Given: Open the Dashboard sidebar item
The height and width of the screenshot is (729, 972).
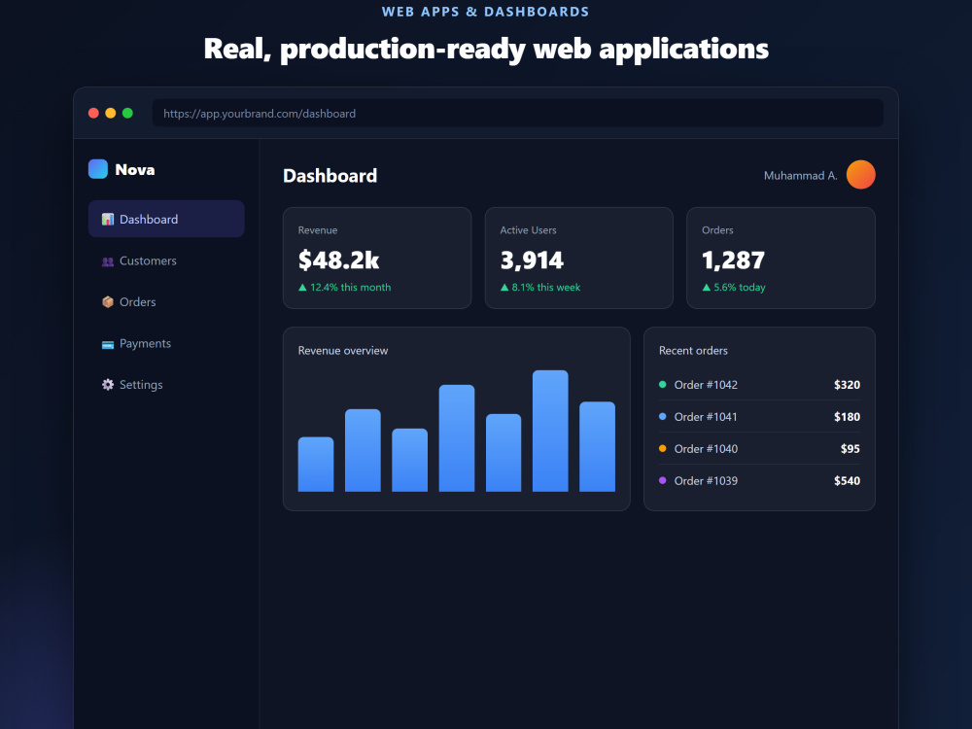Looking at the screenshot, I should pos(166,219).
